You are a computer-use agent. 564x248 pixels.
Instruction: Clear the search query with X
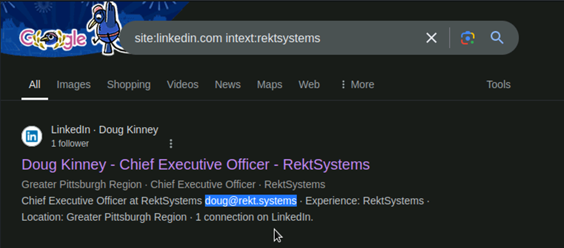click(x=432, y=38)
